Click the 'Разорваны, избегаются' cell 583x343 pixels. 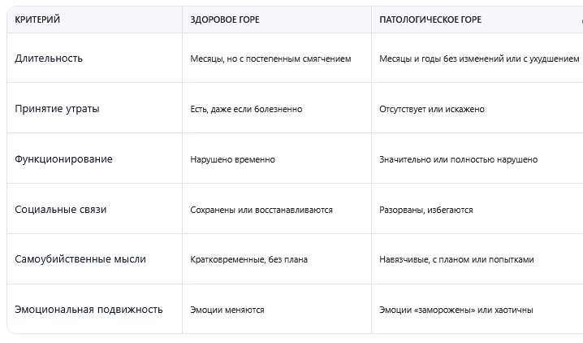425,211
